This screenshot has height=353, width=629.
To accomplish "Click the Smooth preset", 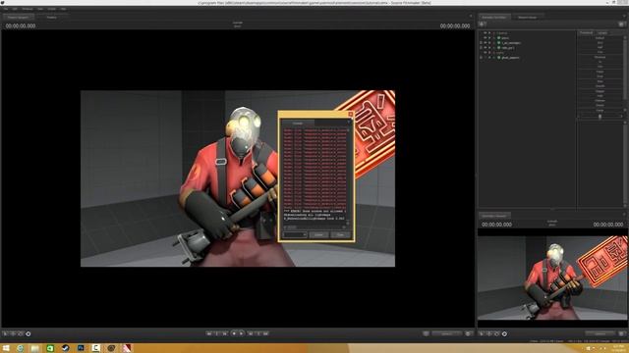I will pyautogui.click(x=600, y=86).
